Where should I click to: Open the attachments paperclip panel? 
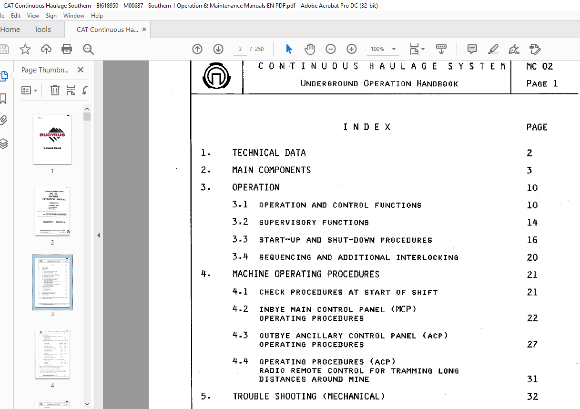3,121
